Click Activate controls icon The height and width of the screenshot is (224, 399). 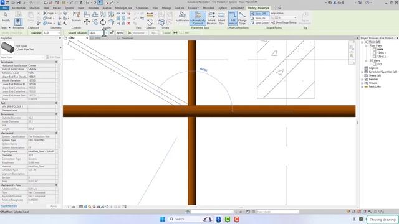(76, 17)
